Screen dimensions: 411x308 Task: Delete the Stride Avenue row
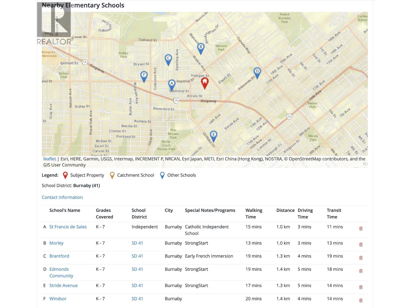(361, 287)
